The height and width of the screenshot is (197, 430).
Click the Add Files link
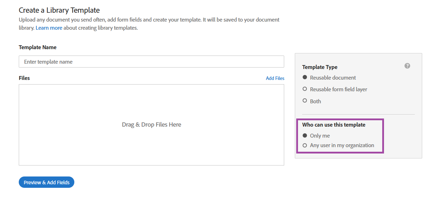pyautogui.click(x=275, y=78)
